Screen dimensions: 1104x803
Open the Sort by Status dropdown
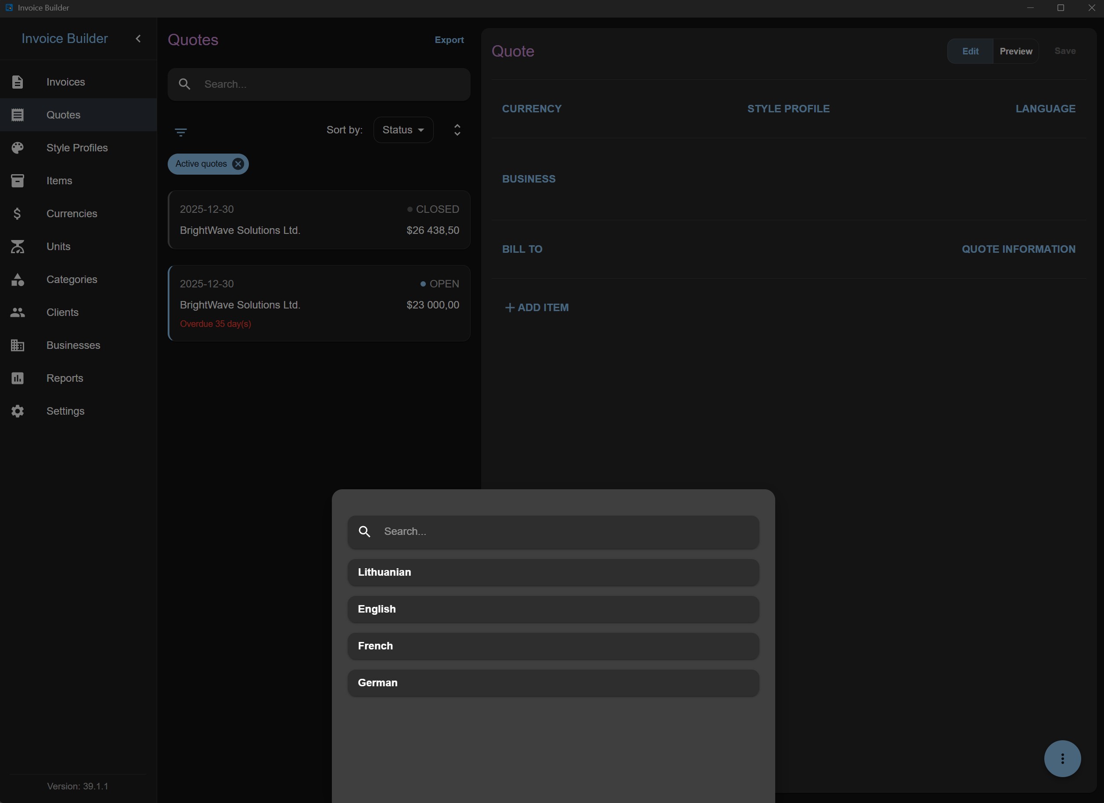403,130
